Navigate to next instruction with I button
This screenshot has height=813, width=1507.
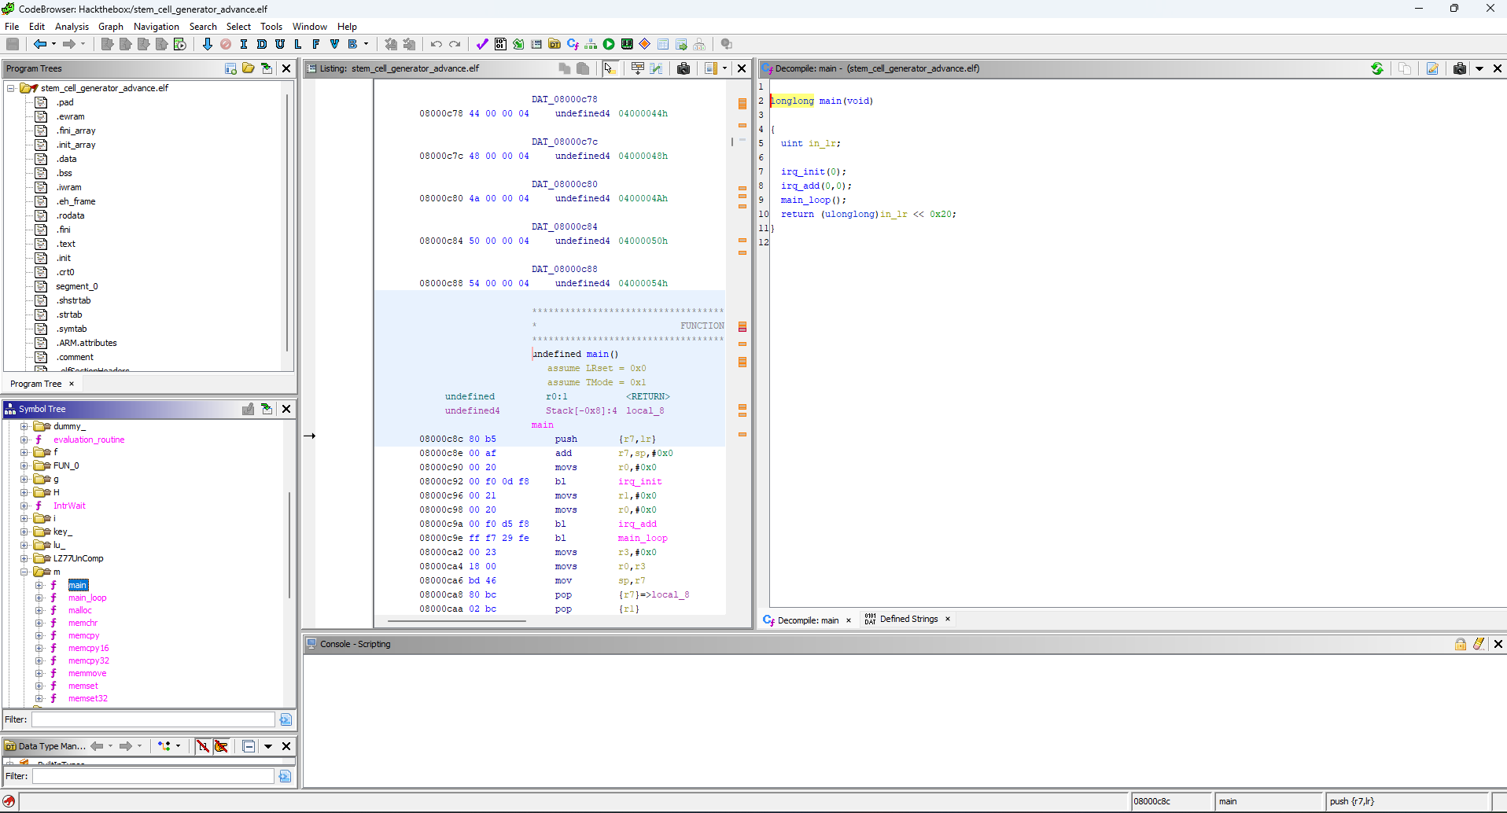point(244,44)
